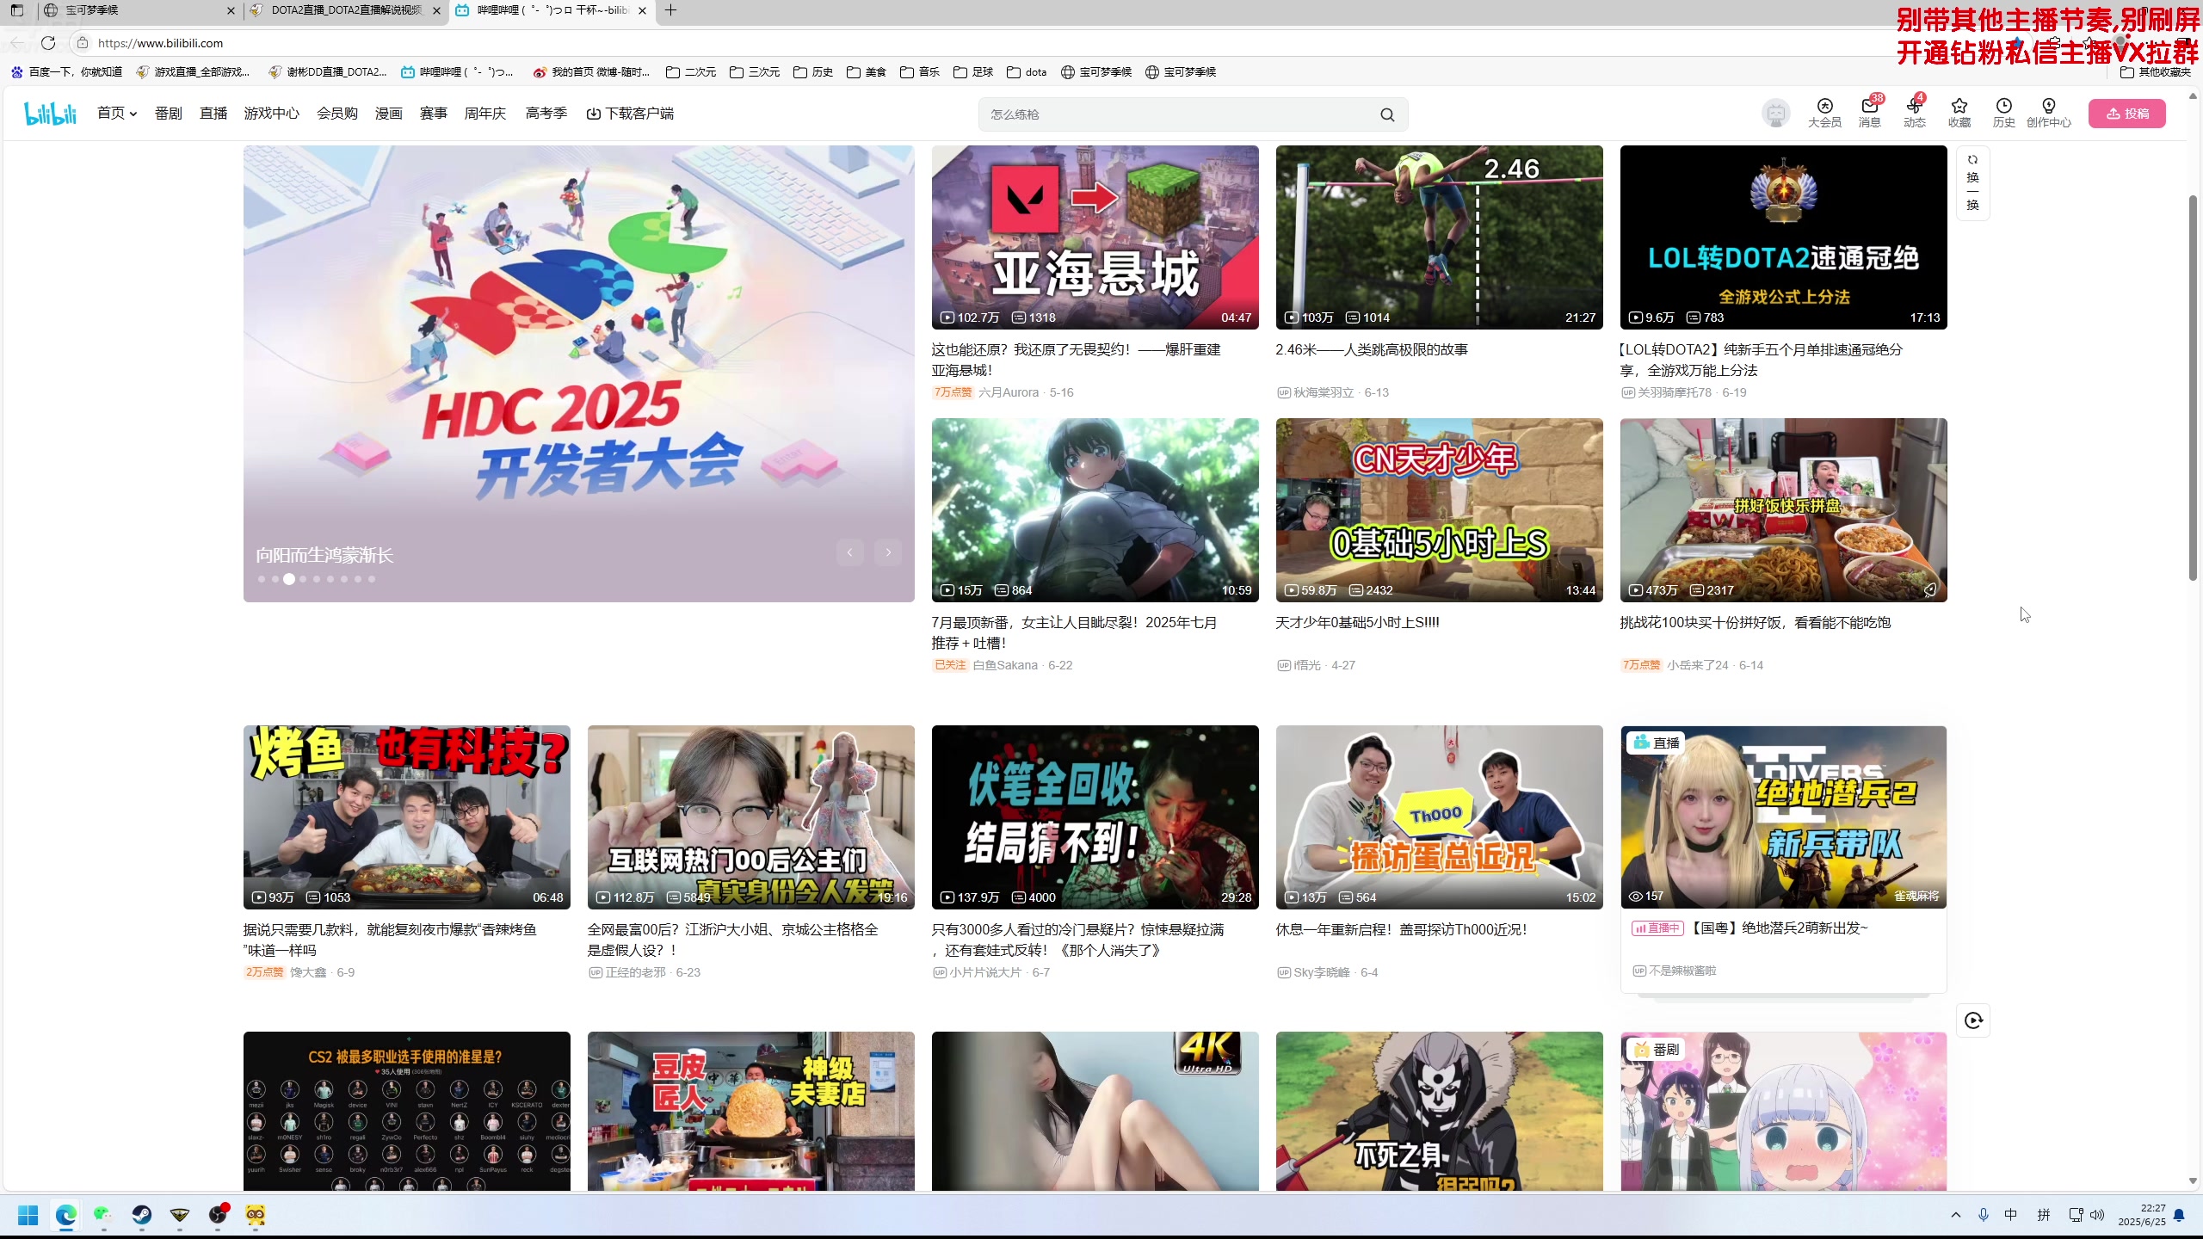
Task: Click the microphone icon in system tray
Action: [1983, 1215]
